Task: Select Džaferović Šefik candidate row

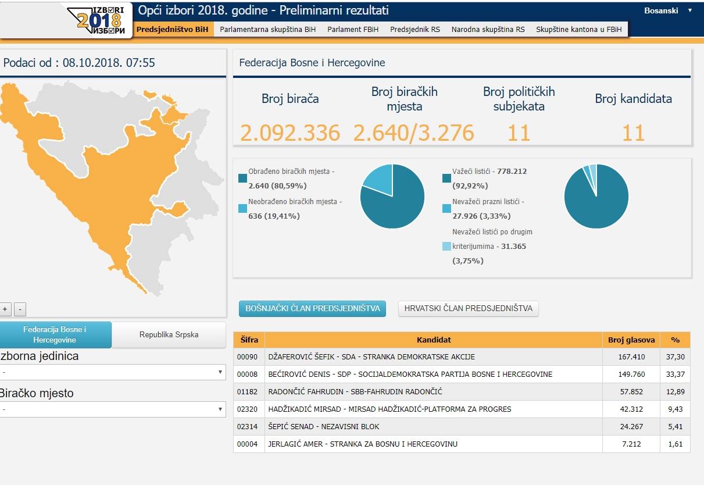Action: click(433, 357)
